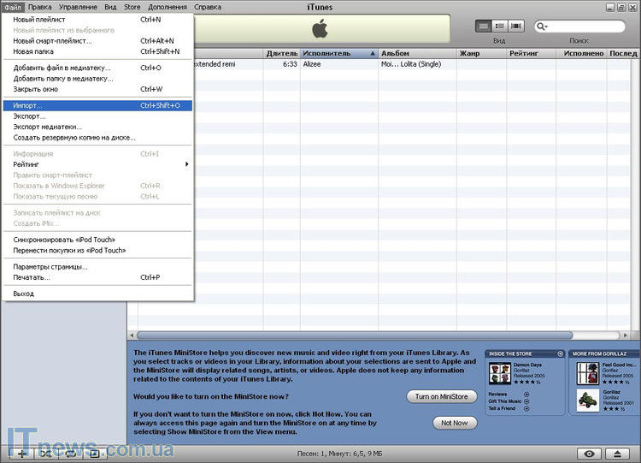Toggle shuffle playback in bottom bar
641x463 pixels.
[46, 453]
